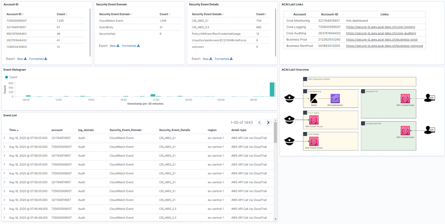
Task: Click the developer icon beside Business Prod
Action: pos(429,98)
